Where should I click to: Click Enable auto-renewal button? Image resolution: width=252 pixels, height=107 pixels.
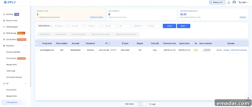coord(96,17)
